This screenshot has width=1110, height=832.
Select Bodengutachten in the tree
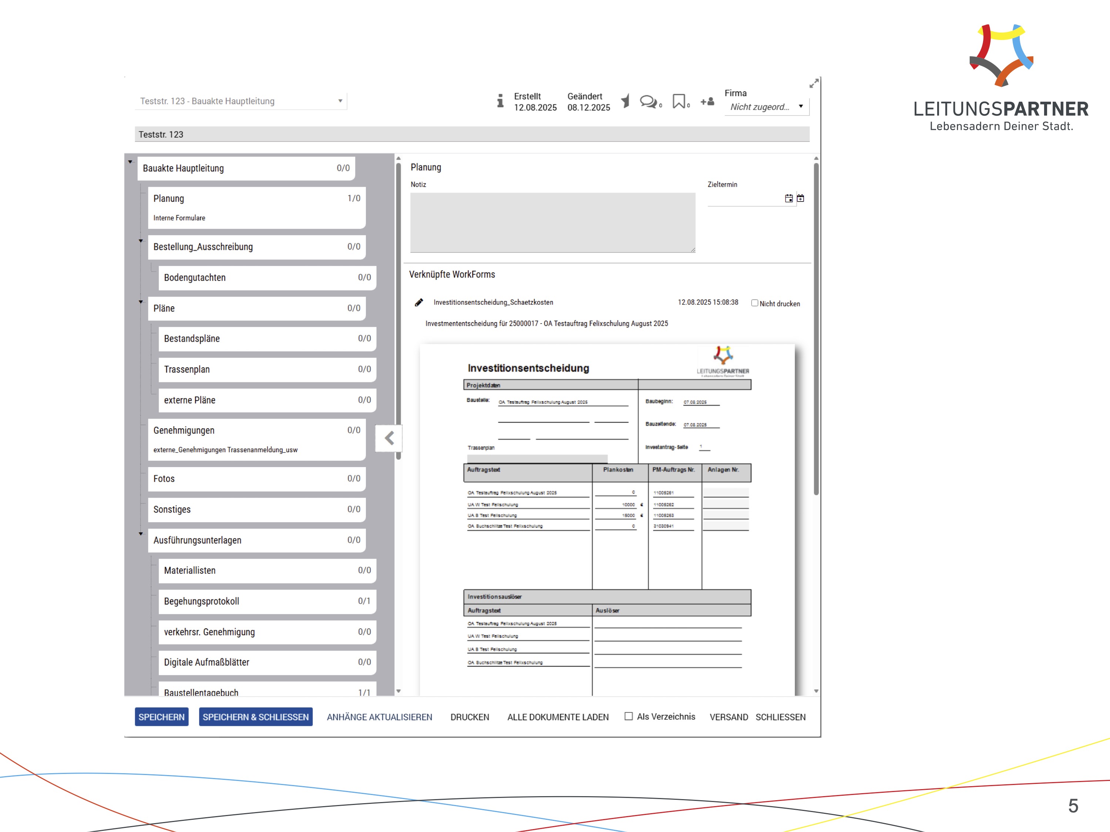pyautogui.click(x=266, y=278)
